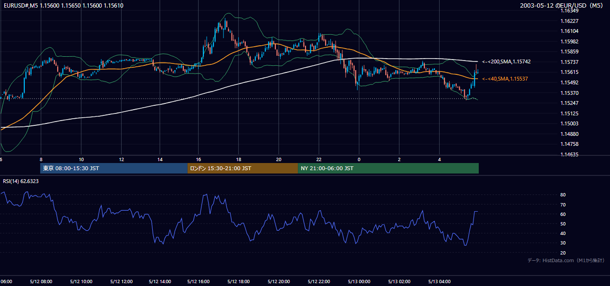Viewport: 610px width, 286px height.
Task: Click hour tick 4 under the price chart
Action: [x=439, y=160]
